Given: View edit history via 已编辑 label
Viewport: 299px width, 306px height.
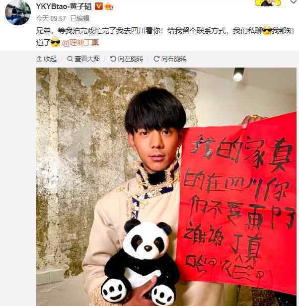Looking at the screenshot, I should click(x=79, y=18).
